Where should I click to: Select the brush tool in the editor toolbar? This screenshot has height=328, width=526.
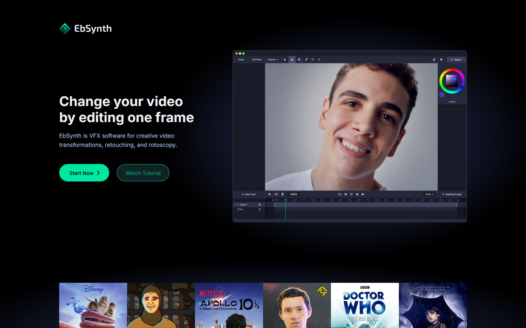pos(292,59)
